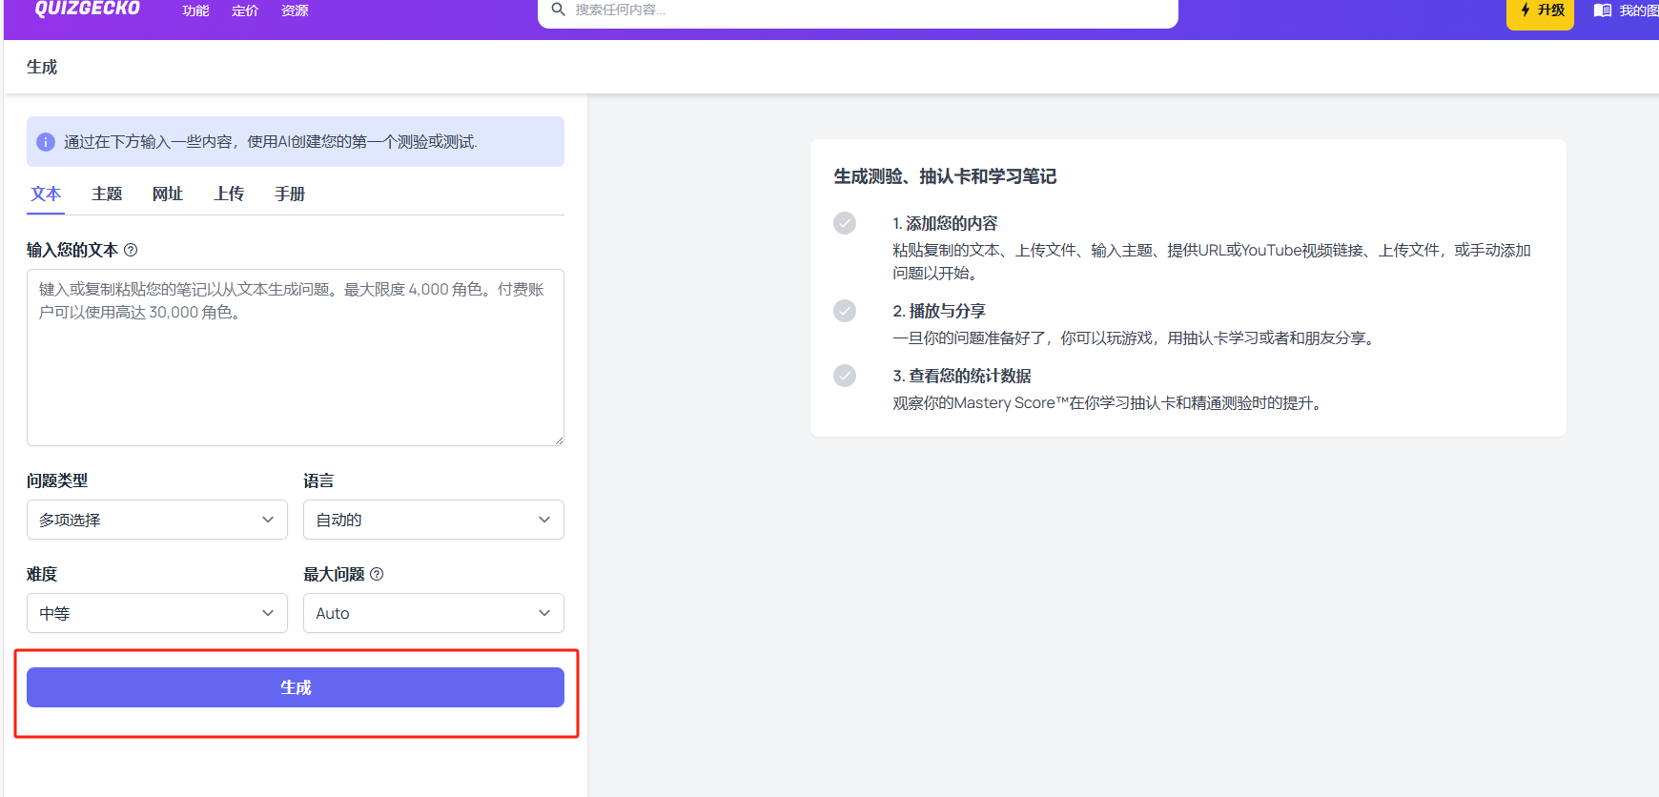
Task: Open the 难度 dropdown showing 中等
Action: tap(157, 613)
